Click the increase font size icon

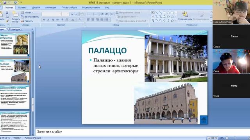pos(72,14)
